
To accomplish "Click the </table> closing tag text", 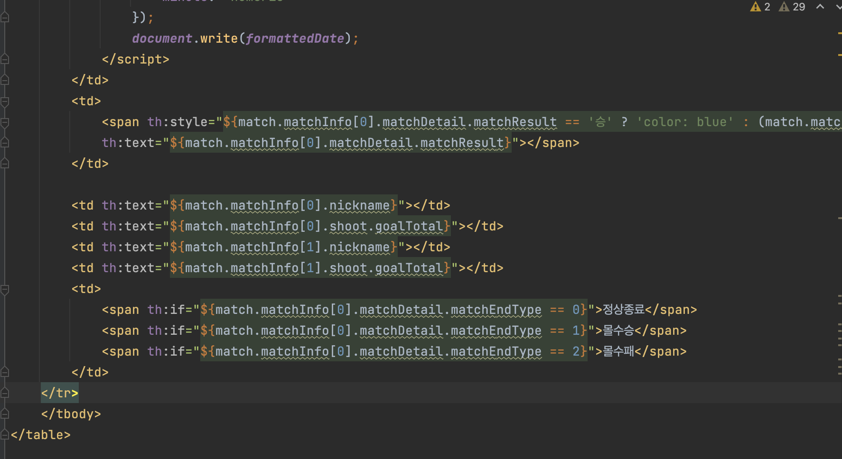I will click(40, 435).
